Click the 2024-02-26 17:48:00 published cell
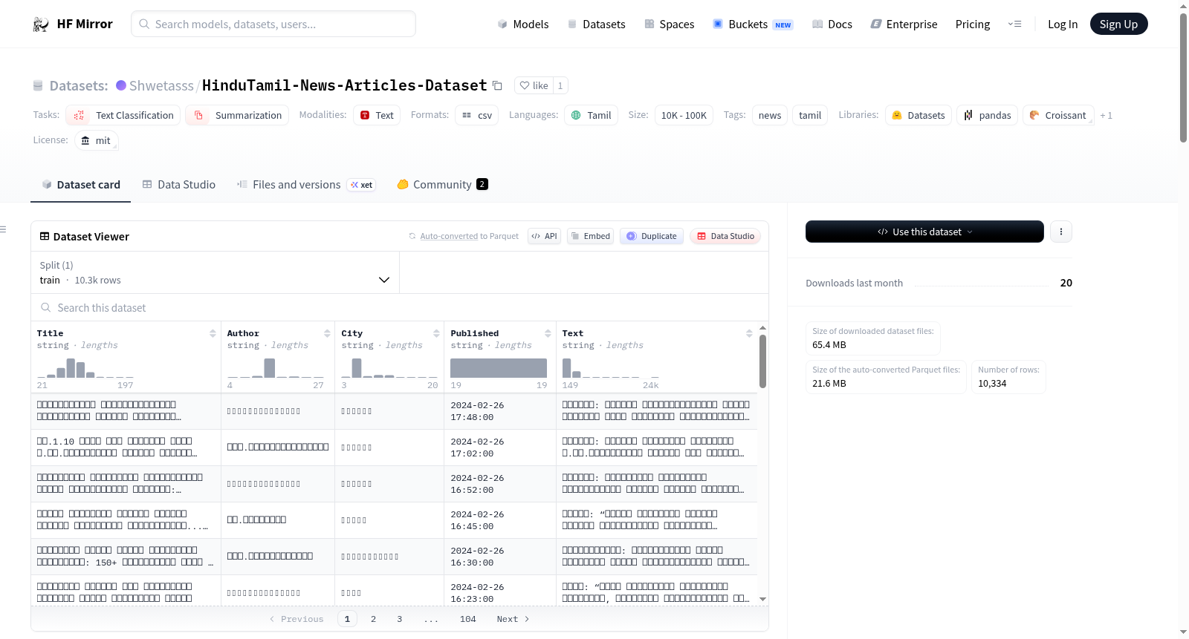Screen dimensions: 1189x639 [499, 411]
